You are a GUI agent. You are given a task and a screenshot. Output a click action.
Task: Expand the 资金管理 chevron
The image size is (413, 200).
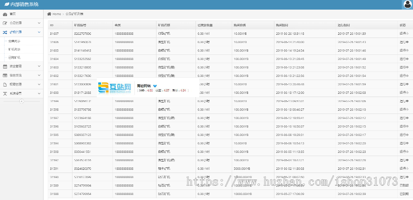coord(39,66)
